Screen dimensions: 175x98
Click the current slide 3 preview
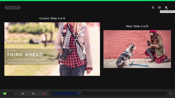point(52,49)
